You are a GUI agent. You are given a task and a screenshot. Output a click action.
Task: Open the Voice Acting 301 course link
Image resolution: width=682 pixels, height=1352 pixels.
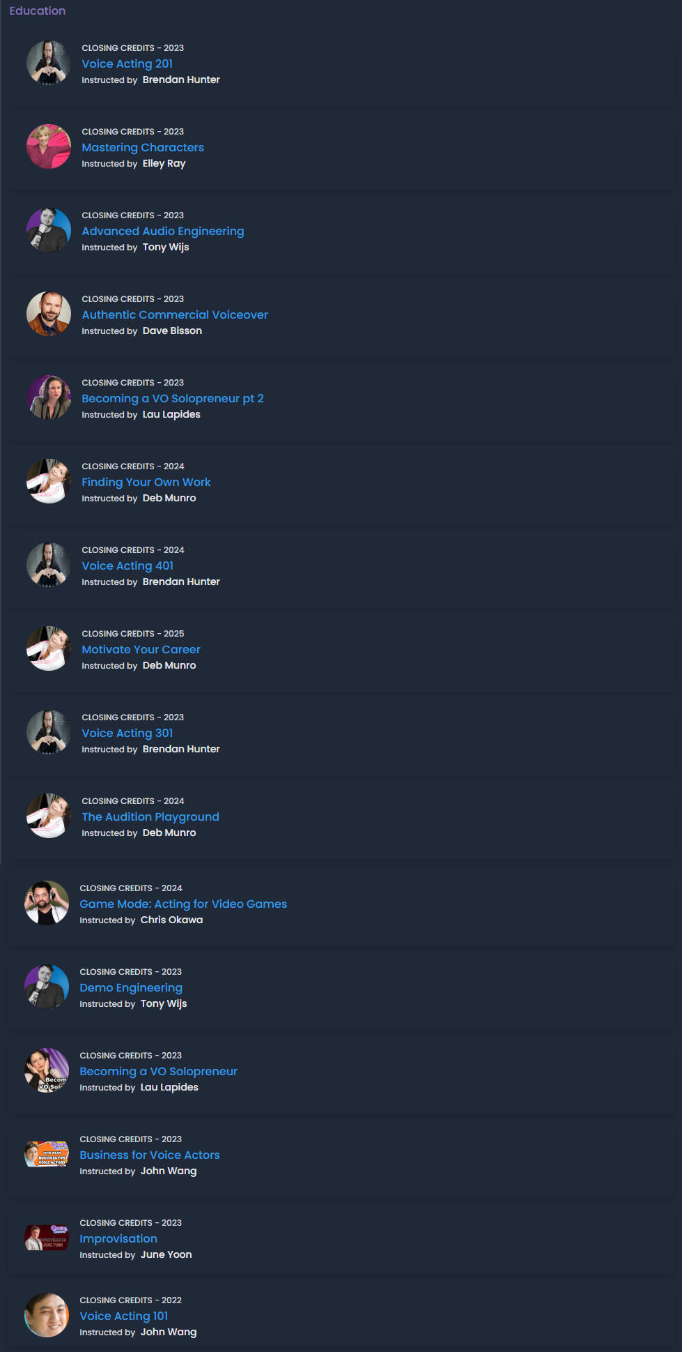(127, 733)
